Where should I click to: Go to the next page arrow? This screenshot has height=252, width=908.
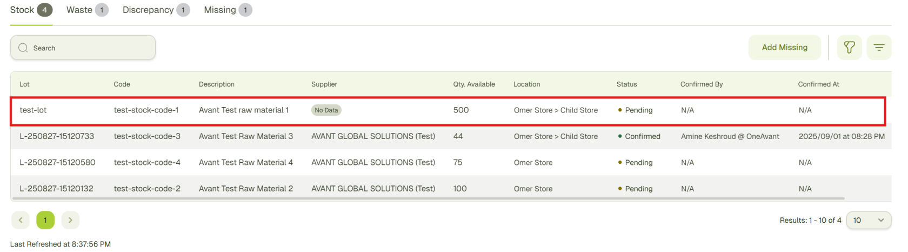(70, 220)
